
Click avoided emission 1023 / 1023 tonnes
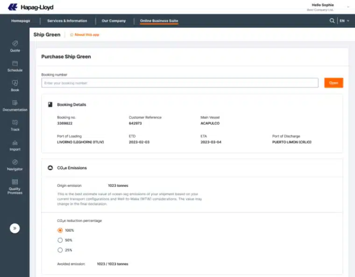tap(113, 264)
